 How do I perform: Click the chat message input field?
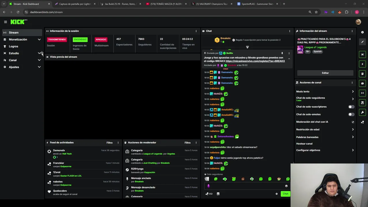point(247,186)
